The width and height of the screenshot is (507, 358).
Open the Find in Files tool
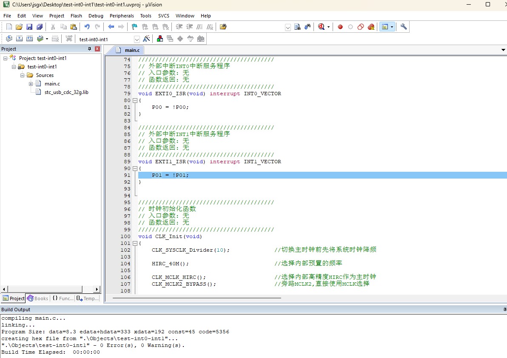coord(223,27)
